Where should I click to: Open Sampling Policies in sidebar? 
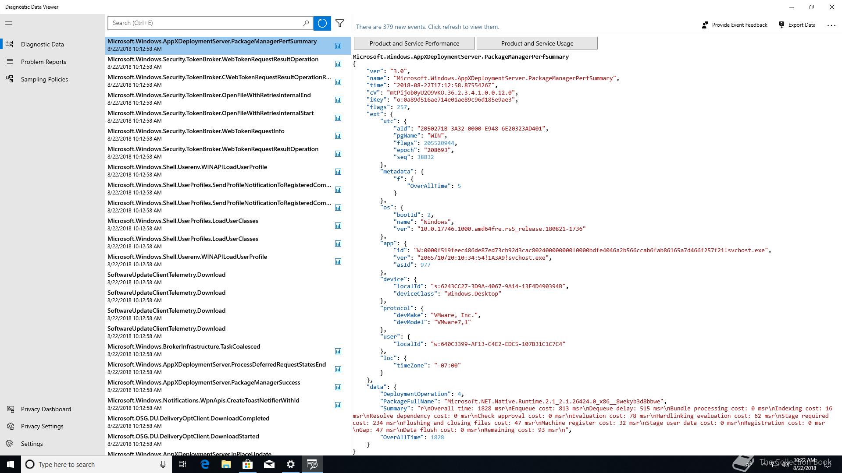[x=53, y=79]
